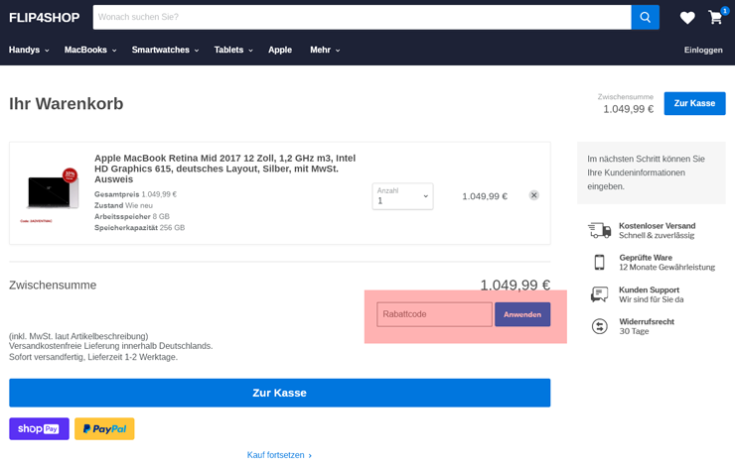Expand the Handys menu

coord(29,50)
